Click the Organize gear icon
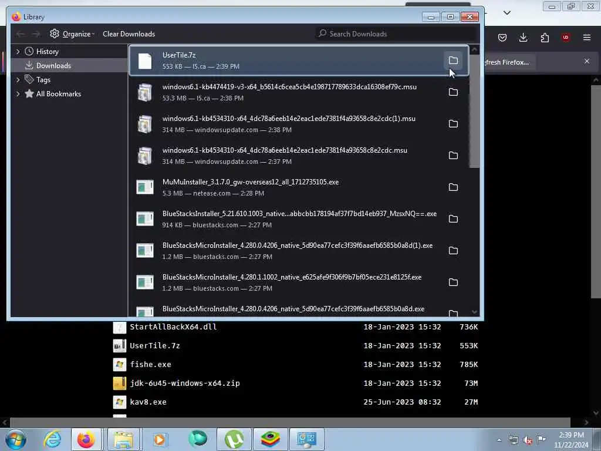The width and height of the screenshot is (601, 451). coord(55,33)
